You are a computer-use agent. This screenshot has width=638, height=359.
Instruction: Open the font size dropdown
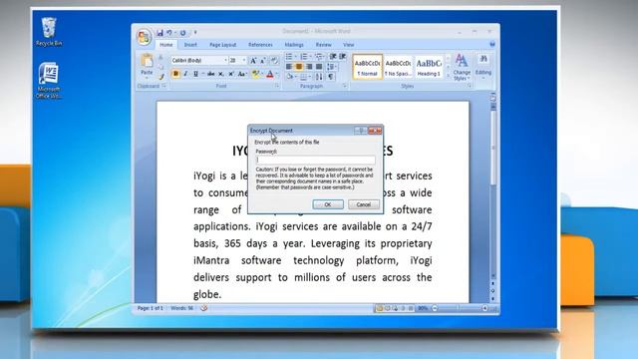[x=244, y=61]
